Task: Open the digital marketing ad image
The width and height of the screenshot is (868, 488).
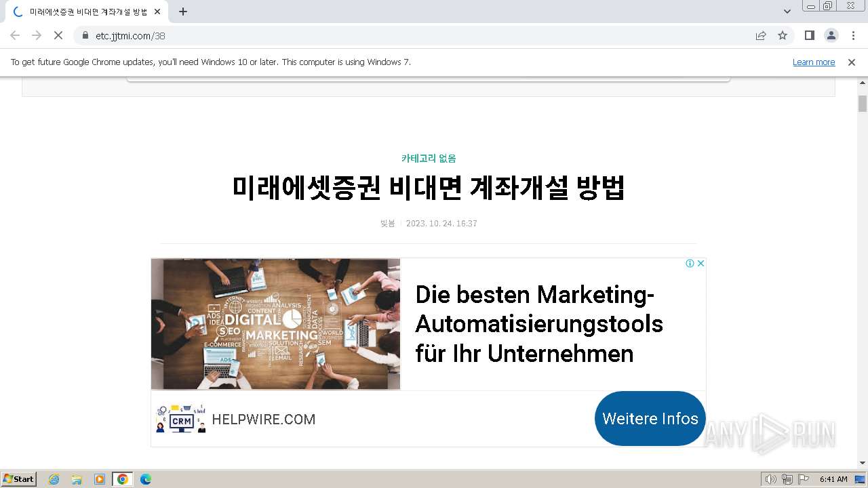Action: (275, 324)
